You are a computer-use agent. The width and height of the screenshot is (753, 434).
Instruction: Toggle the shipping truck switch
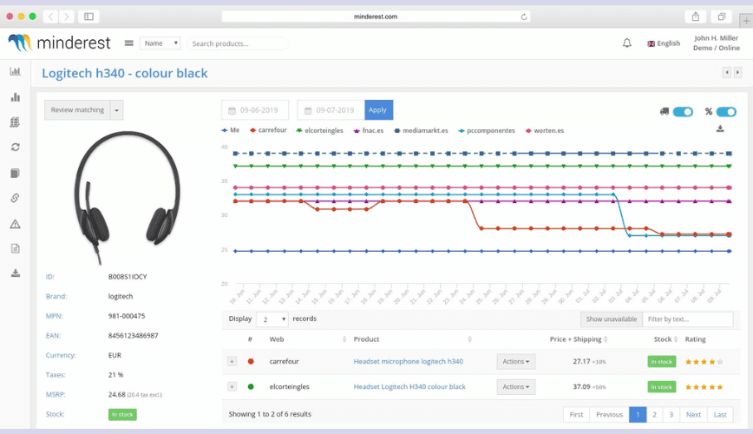click(683, 111)
